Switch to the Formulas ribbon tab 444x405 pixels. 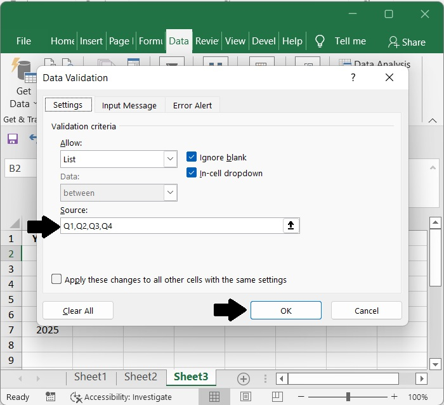(151, 41)
